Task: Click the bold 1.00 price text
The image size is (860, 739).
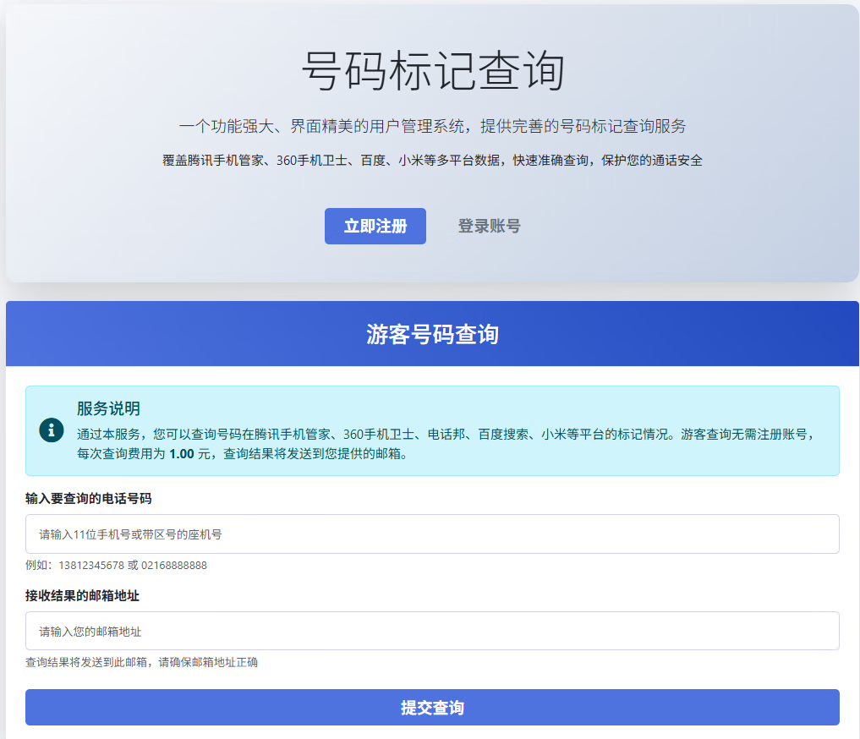Action: coord(182,454)
